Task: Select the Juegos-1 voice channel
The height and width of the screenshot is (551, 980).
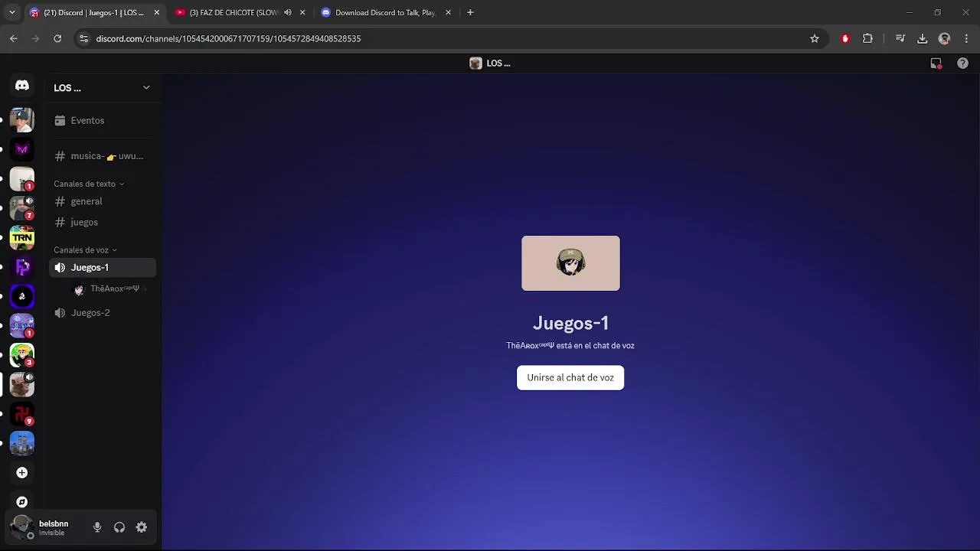Action: 103,267
